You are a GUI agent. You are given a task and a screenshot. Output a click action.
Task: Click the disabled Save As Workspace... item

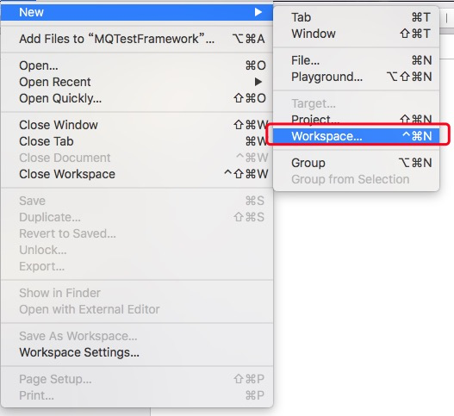137,336
